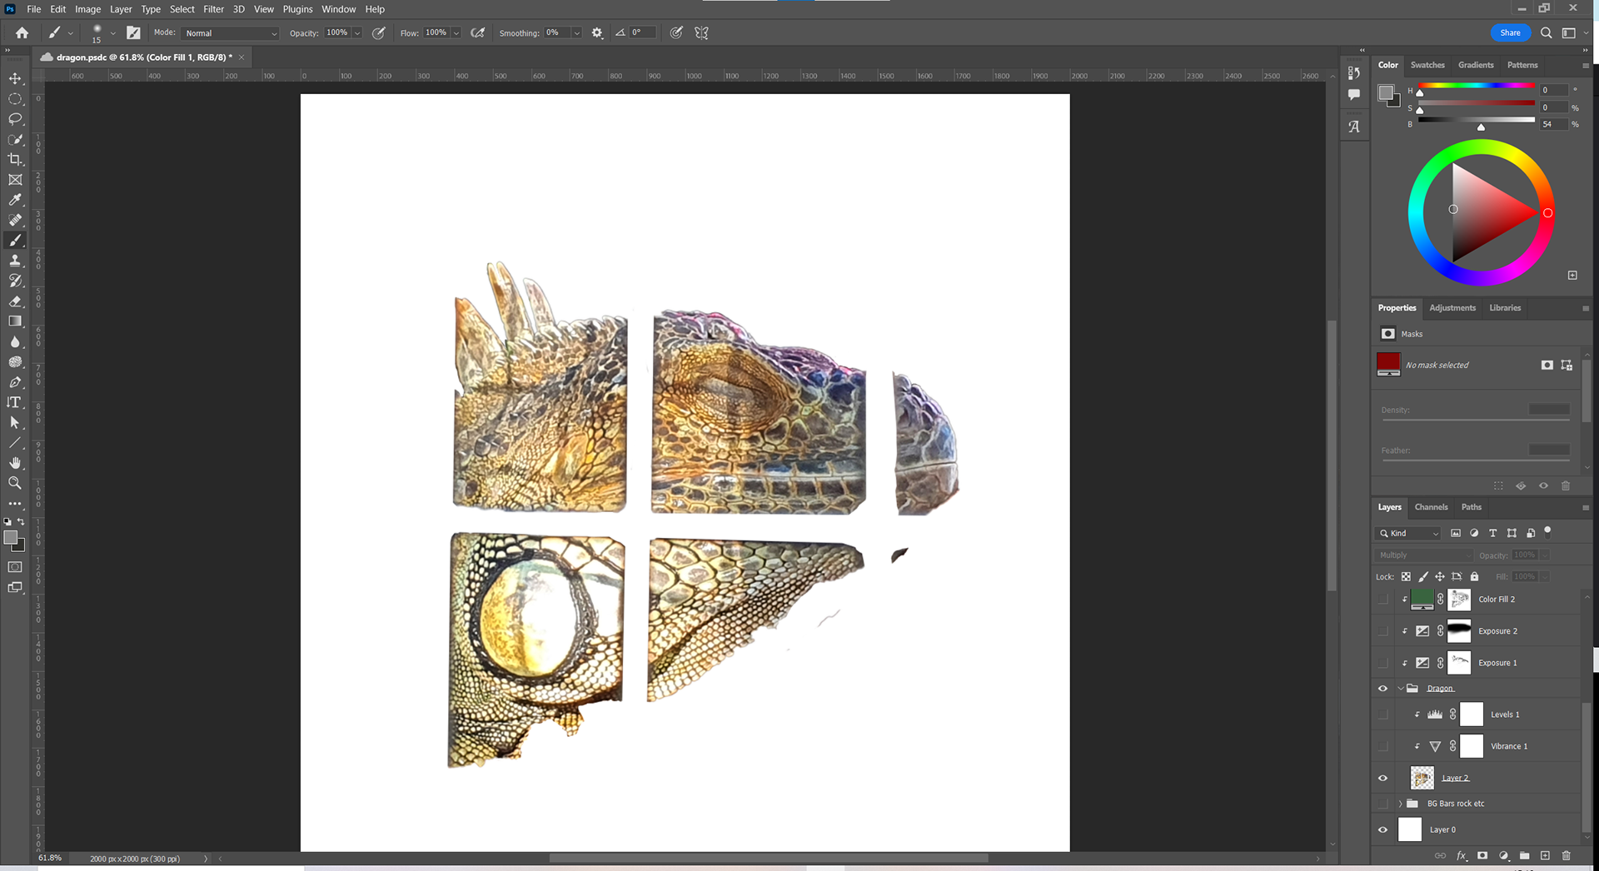Hide Layer 0 with its eye icon
The height and width of the screenshot is (871, 1599).
tap(1383, 829)
